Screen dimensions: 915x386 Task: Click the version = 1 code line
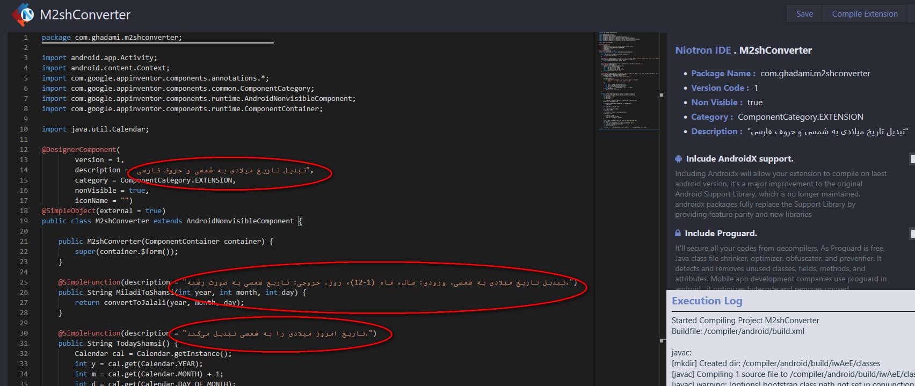[x=99, y=159]
